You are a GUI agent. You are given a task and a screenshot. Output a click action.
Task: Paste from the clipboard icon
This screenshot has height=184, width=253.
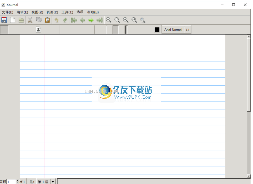(47, 20)
